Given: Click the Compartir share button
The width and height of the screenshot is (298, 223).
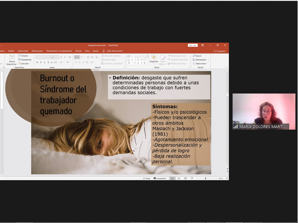Looking at the screenshot, I should [x=219, y=51].
